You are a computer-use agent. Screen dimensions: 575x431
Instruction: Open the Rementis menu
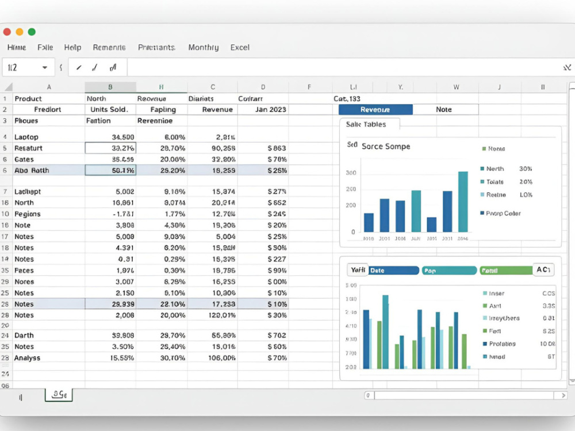coord(109,47)
